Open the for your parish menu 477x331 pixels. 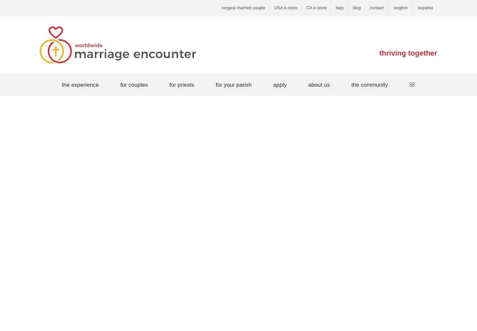234,85
